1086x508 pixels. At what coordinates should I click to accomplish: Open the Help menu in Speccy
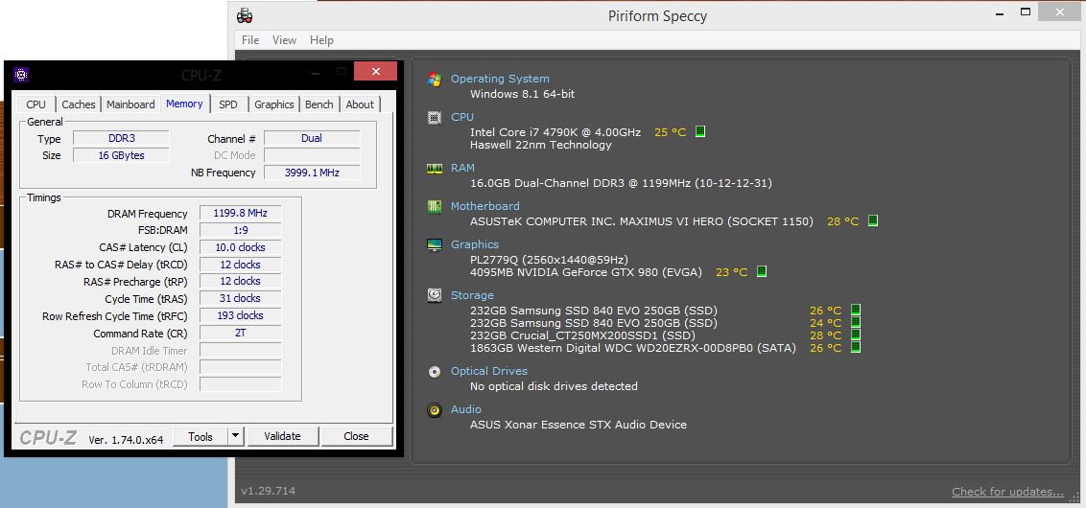321,40
